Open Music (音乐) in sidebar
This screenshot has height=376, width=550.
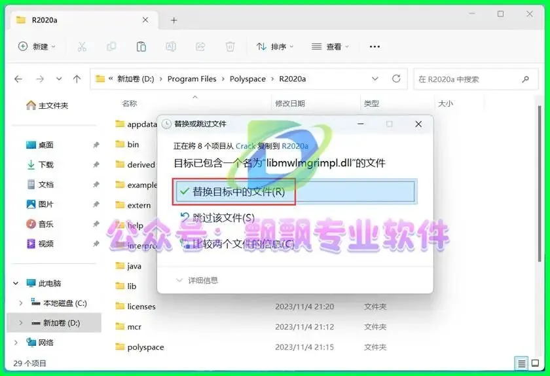[x=40, y=223]
